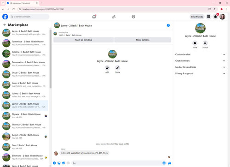Image resolution: width=230 pixels, height=167 pixels.
Task: Select the Messenger Facebook browser tab
Action: click(22, 3)
